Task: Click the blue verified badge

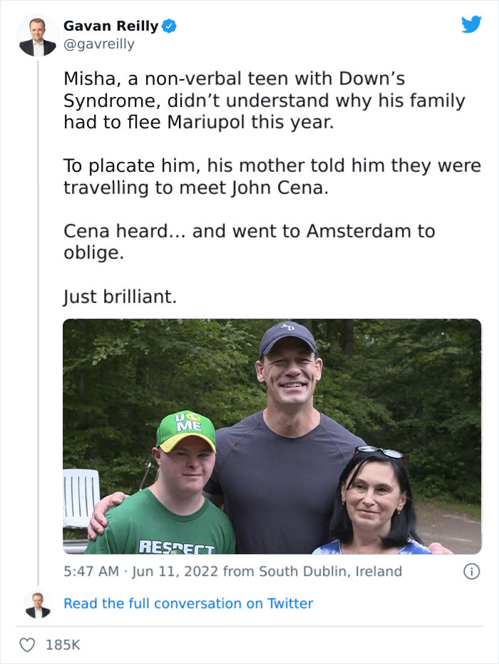Action: pos(170,26)
